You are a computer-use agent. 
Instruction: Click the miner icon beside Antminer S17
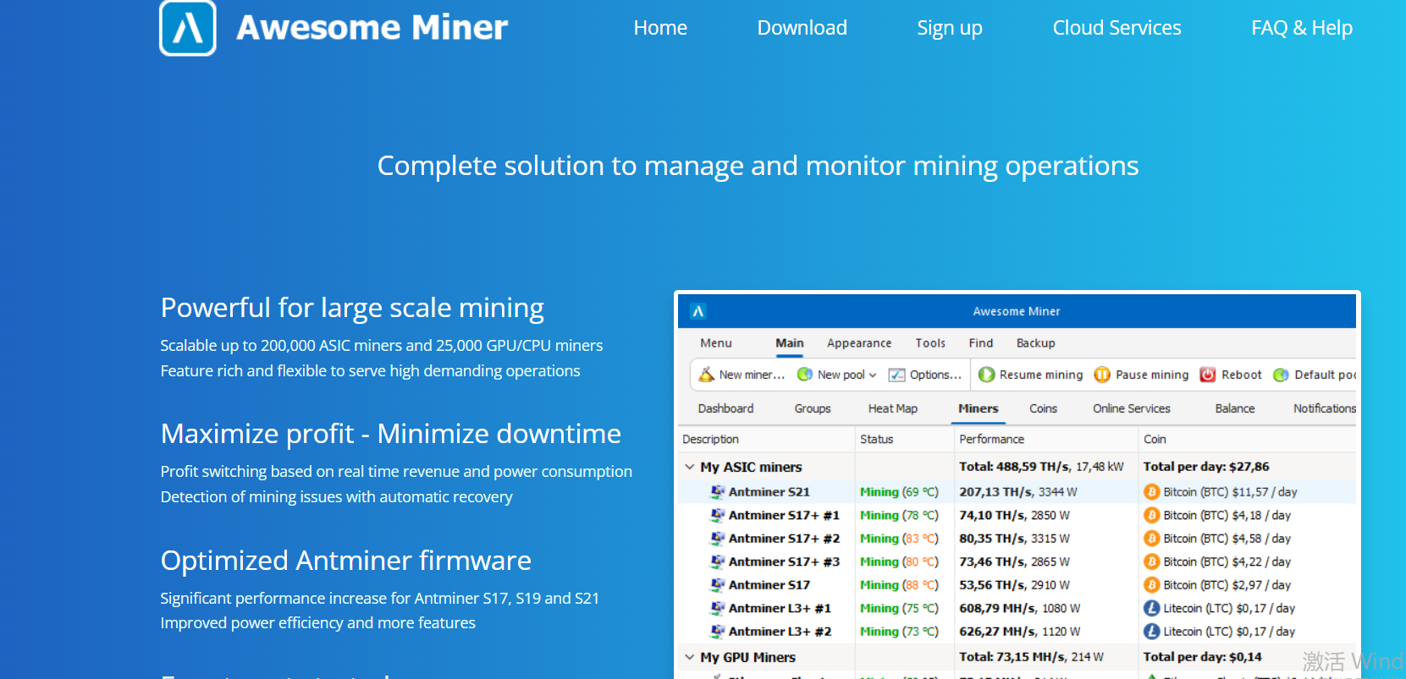click(718, 584)
